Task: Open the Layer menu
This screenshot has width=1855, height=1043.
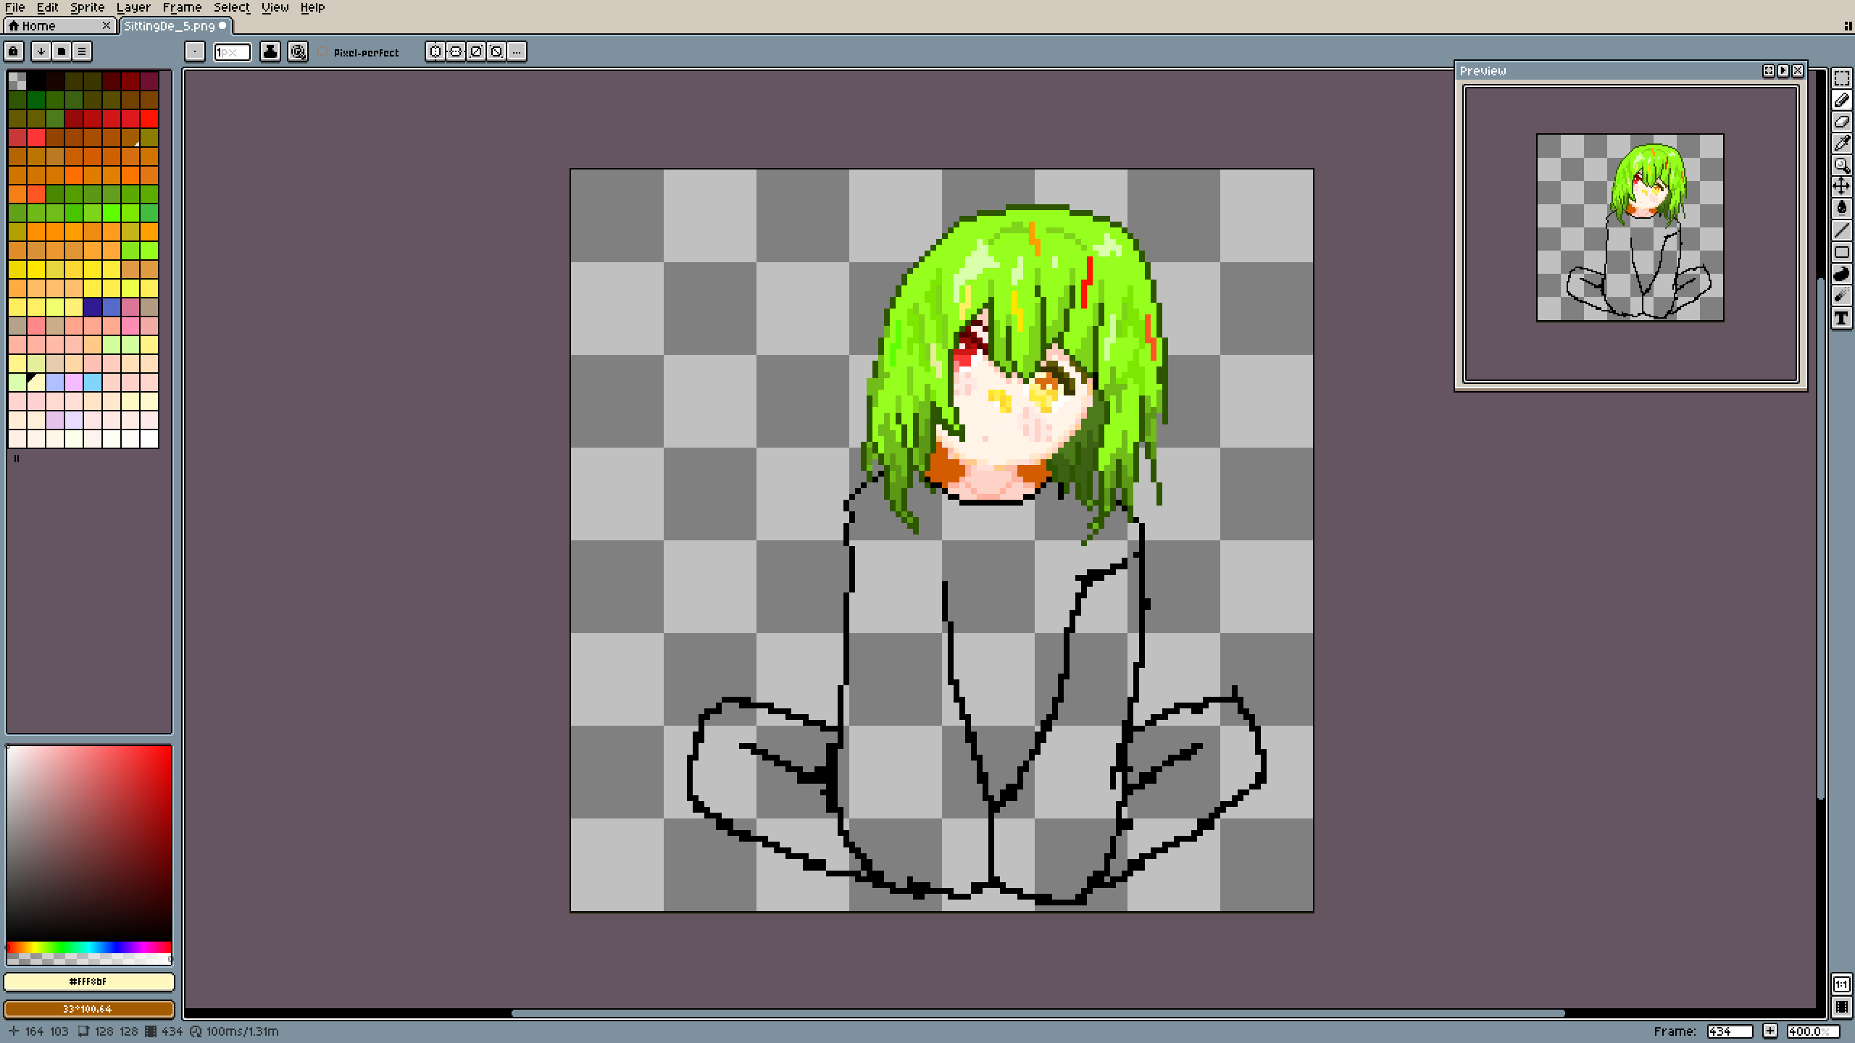Action: [134, 7]
